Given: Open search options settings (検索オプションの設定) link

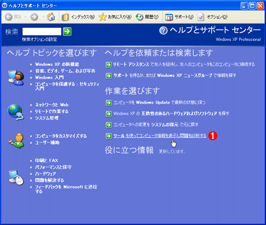Looking at the screenshot, I should click(x=39, y=39).
